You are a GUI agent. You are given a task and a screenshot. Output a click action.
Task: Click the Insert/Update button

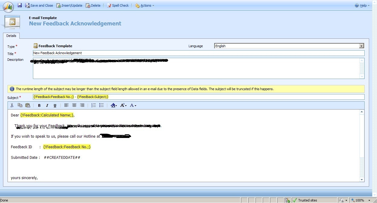tap(69, 5)
